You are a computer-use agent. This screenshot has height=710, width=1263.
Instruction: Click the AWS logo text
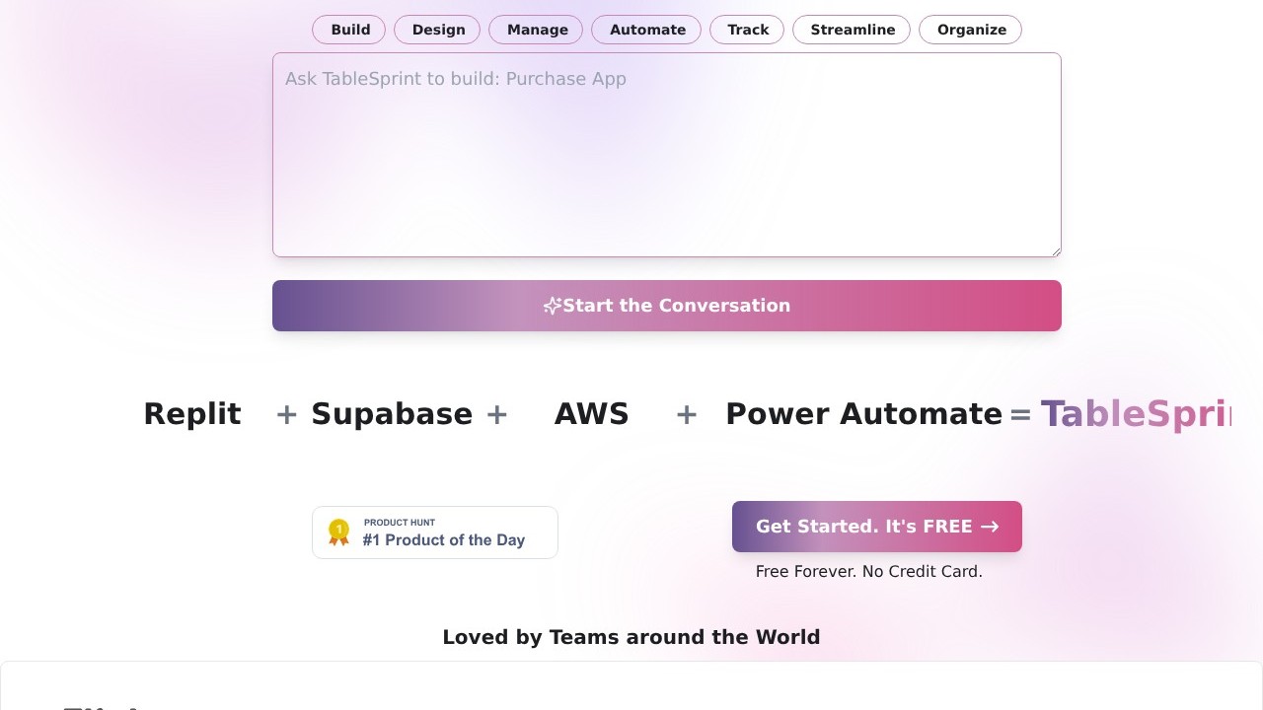pos(591,414)
